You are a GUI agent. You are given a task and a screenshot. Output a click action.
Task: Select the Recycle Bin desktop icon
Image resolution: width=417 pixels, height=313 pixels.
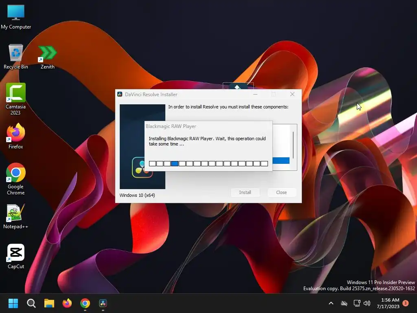(x=16, y=57)
